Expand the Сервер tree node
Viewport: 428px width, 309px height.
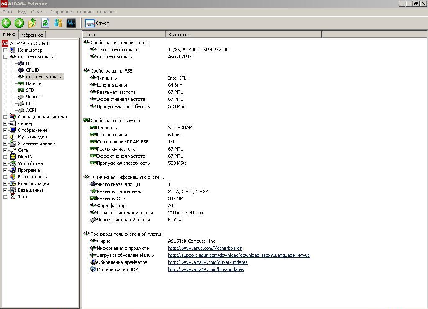pos(5,123)
